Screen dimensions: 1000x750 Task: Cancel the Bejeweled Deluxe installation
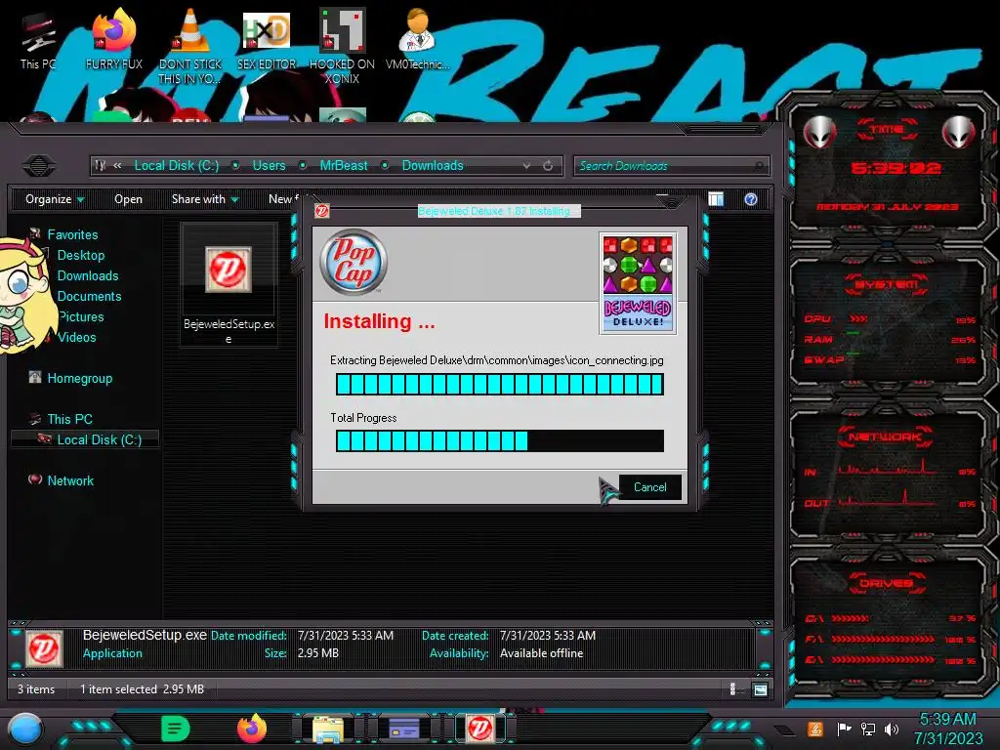click(x=649, y=487)
